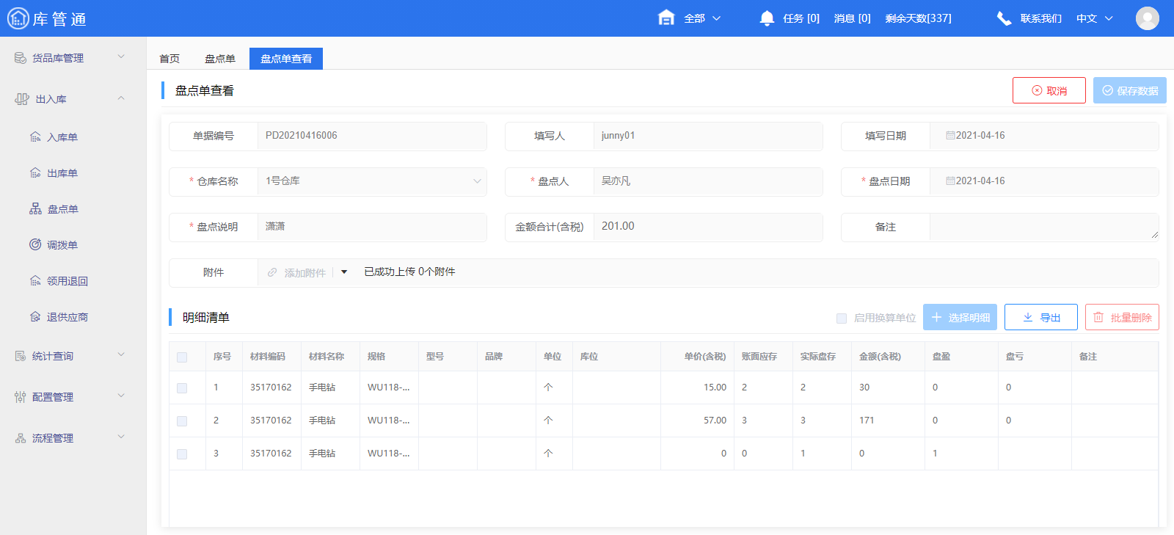Click the 出入库 sidebar icon

click(22, 99)
